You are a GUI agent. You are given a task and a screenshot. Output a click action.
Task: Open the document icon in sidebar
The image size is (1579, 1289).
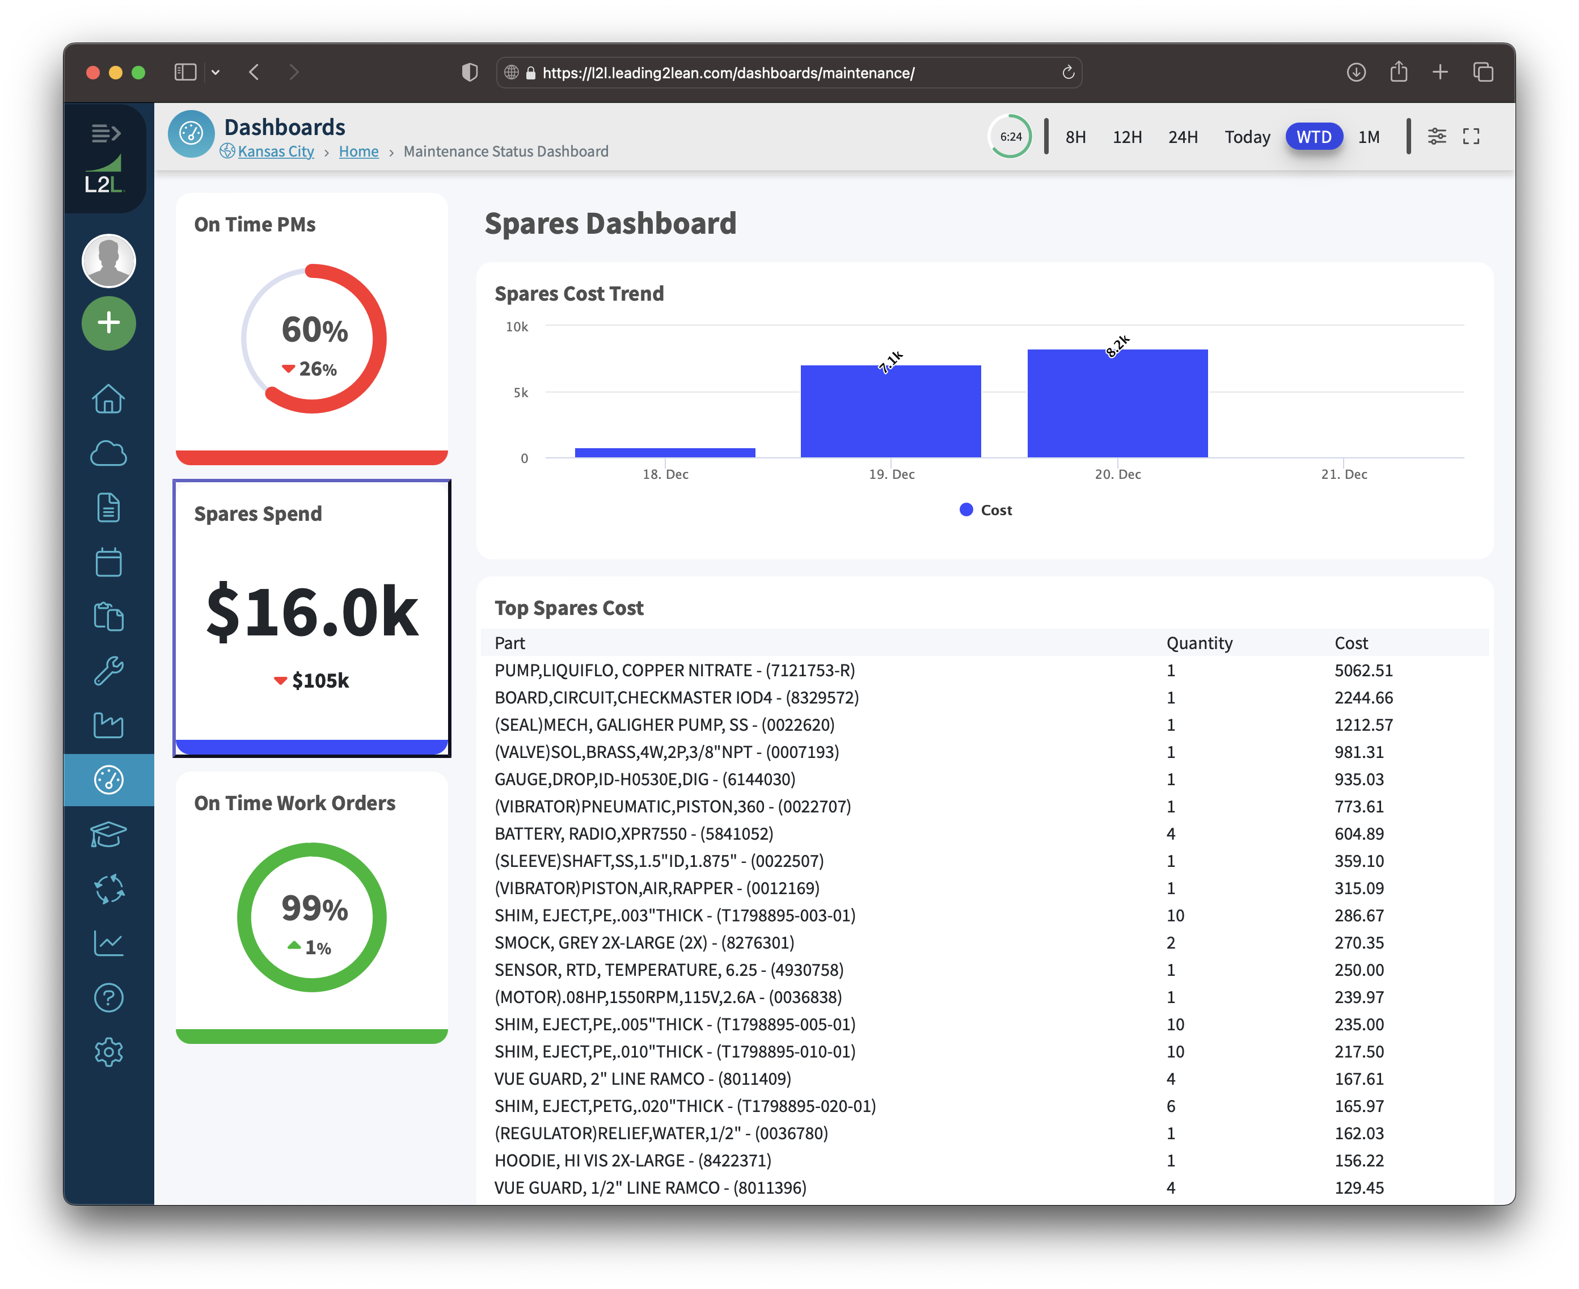pos(108,508)
